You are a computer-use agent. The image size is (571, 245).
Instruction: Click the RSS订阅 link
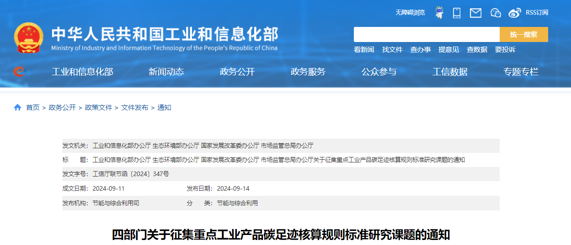coord(537,13)
